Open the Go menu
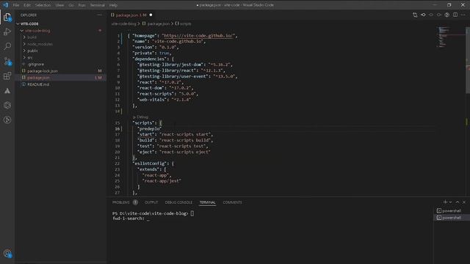Screen dimensions: 470x264 click(x=71, y=5)
